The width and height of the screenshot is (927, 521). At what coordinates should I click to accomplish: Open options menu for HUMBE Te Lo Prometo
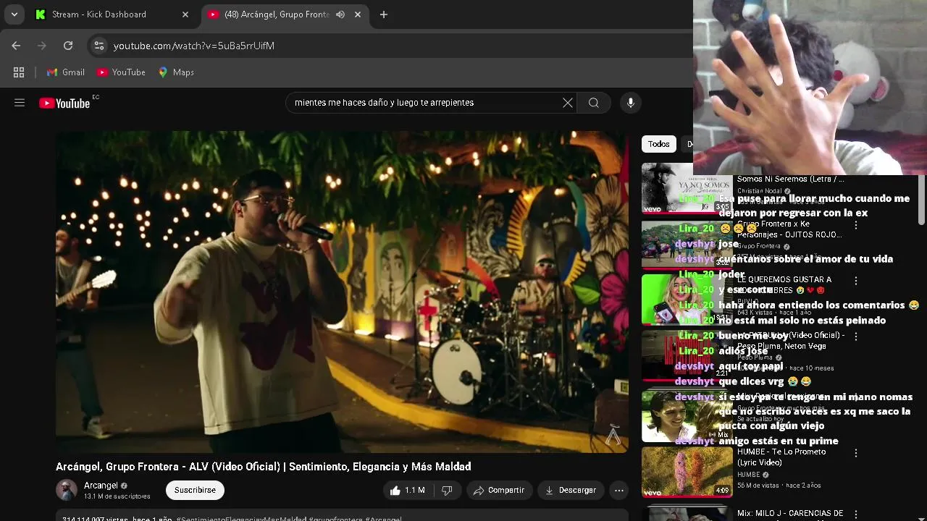tap(856, 453)
